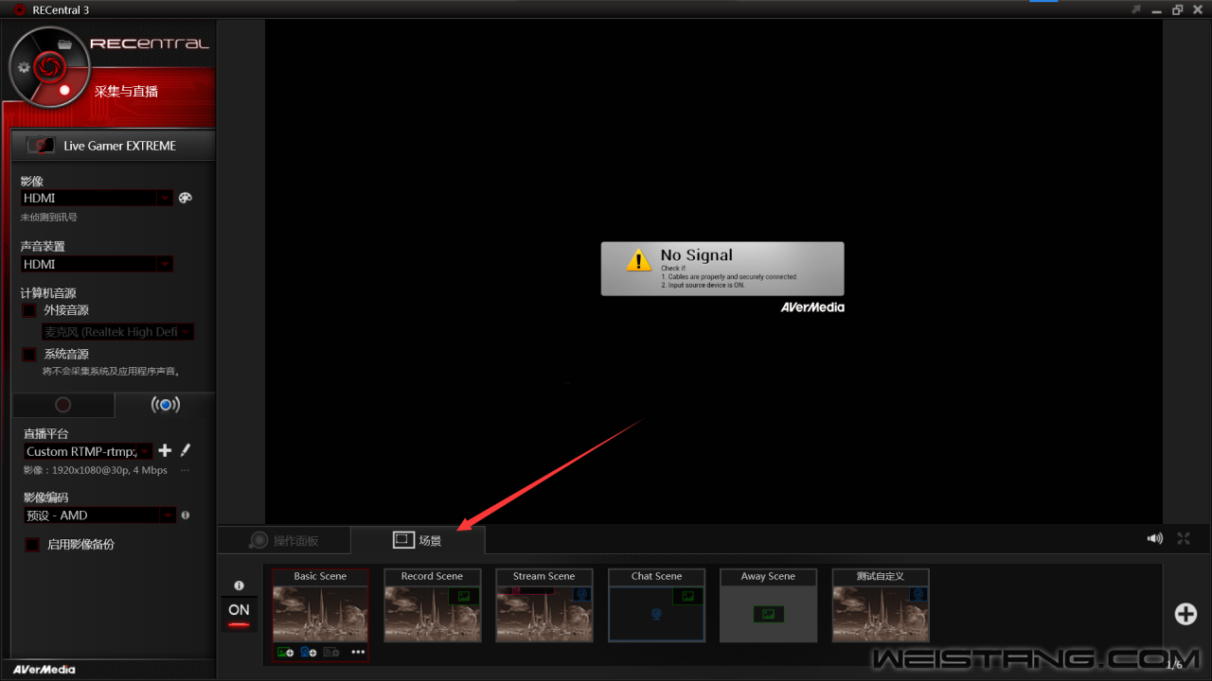
Task: Edit the streaming platform with pencil icon
Action: point(186,451)
